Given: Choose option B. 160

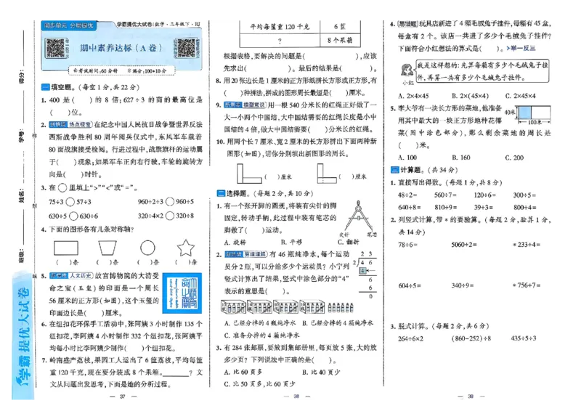Looking at the screenshot, I should (461, 158).
